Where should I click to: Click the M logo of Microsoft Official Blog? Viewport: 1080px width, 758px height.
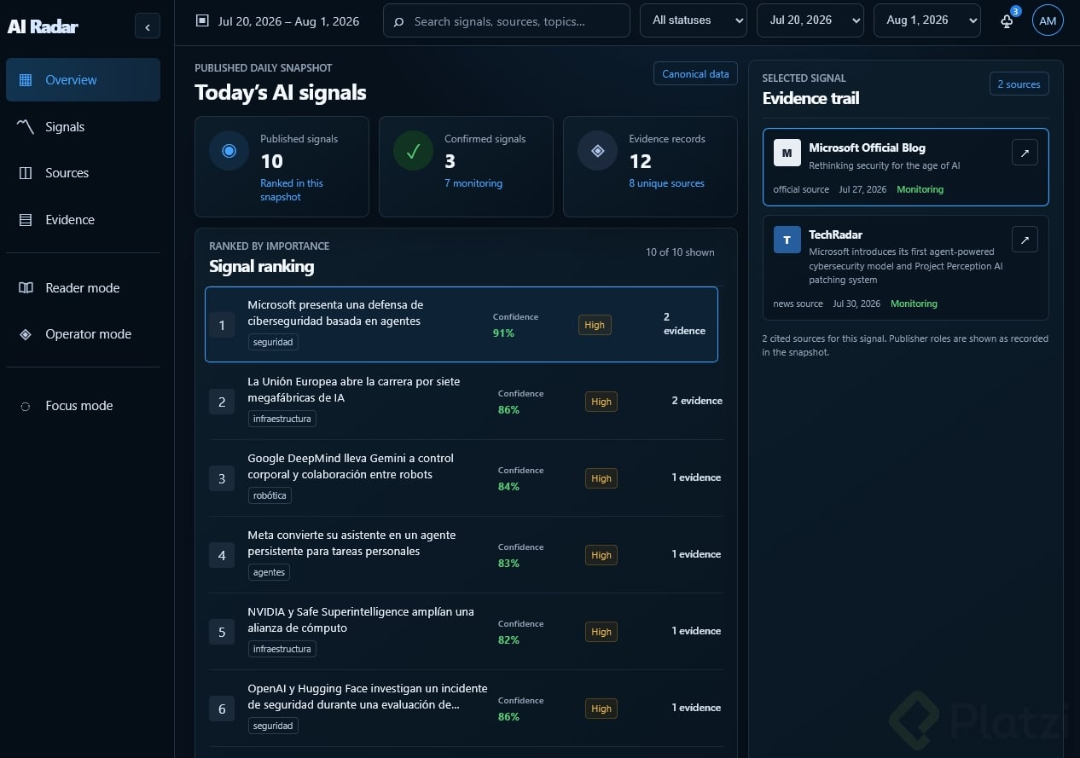[787, 153]
